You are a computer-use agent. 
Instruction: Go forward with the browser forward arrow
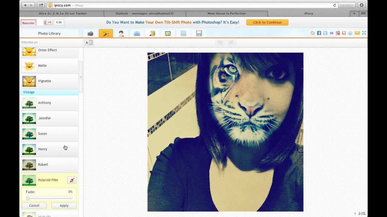click(x=31, y=5)
